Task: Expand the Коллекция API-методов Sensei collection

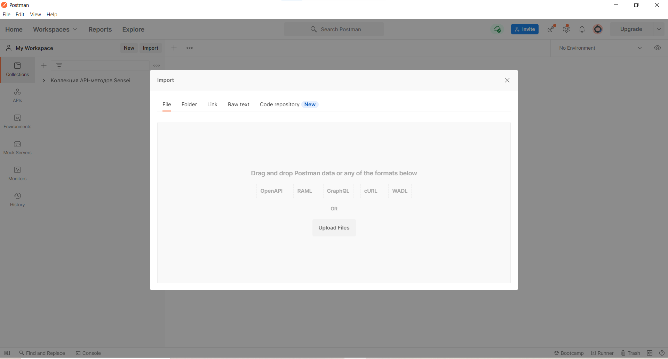Action: click(44, 81)
